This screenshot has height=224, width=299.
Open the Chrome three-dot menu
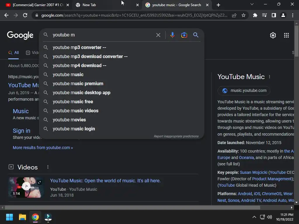[x=293, y=15]
